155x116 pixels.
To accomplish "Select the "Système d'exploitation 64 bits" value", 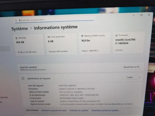I will click(80, 101).
